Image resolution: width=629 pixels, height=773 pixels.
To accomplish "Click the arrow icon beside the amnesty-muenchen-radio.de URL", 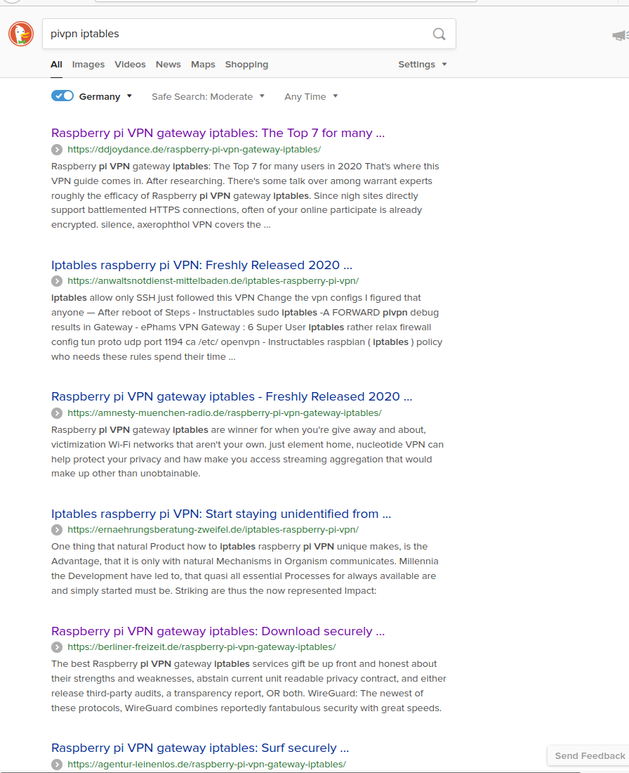I will [56, 413].
